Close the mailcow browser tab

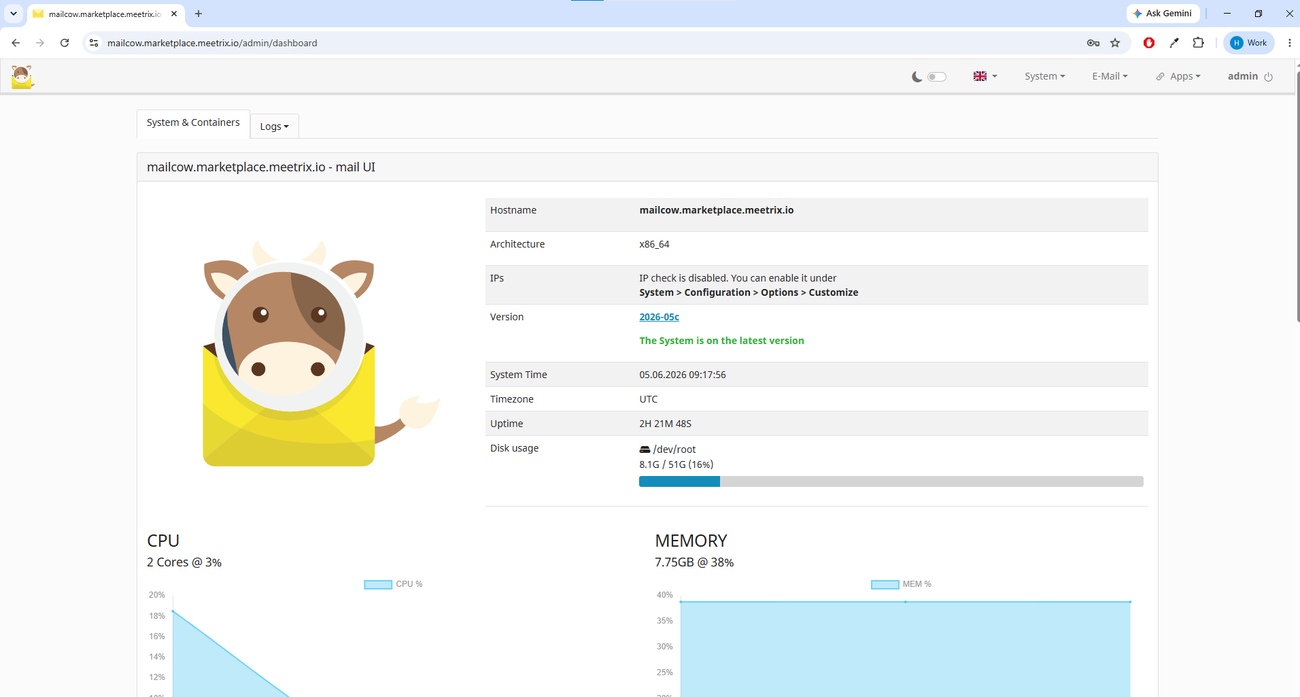point(174,14)
